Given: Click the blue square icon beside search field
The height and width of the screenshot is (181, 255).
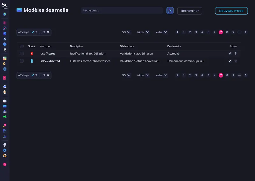Looking at the screenshot, I should point(170,11).
